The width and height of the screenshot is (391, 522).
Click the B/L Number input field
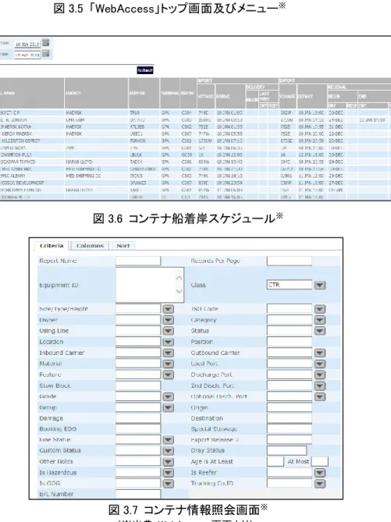pyautogui.click(x=138, y=495)
